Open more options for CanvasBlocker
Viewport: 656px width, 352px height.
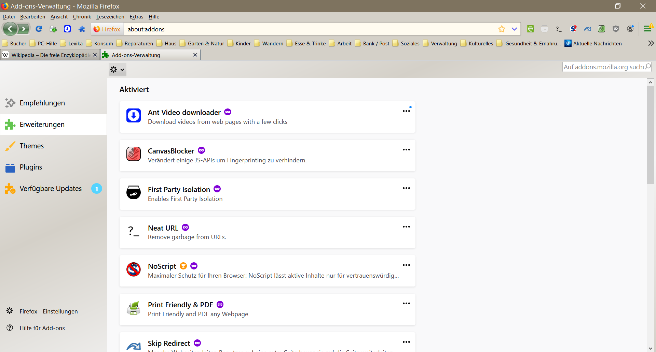click(406, 150)
